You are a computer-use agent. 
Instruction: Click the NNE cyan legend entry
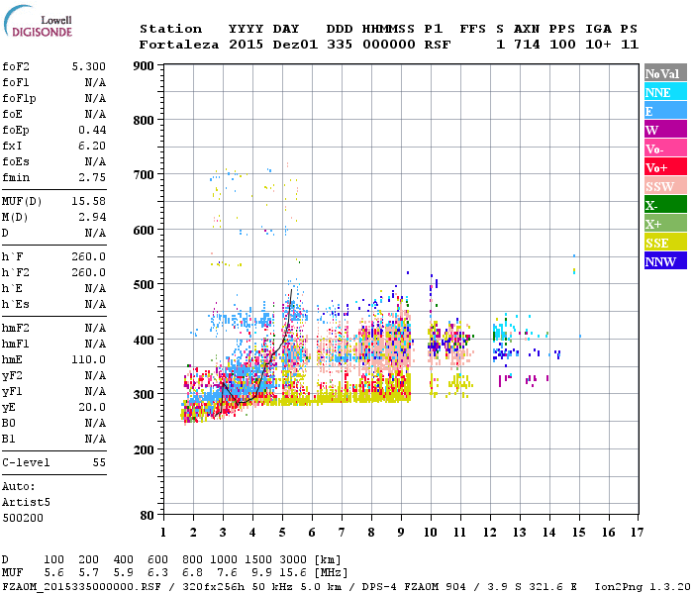coord(665,92)
